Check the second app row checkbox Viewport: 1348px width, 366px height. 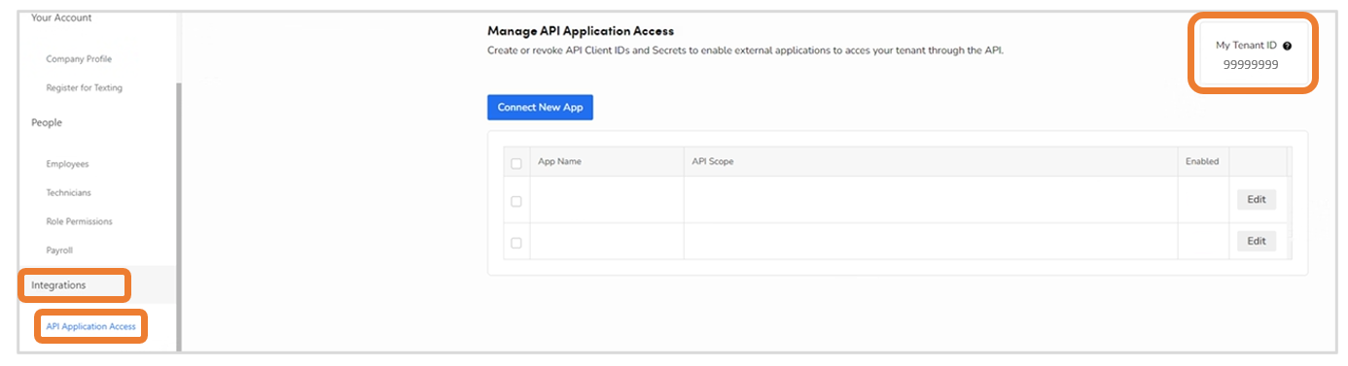pos(516,243)
